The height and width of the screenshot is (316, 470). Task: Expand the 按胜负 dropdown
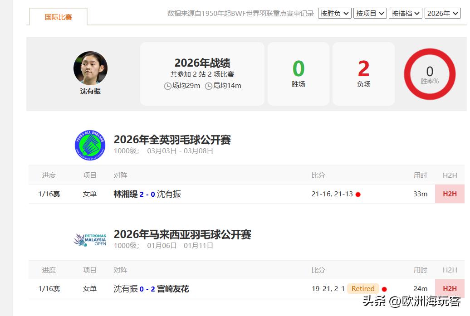coord(334,13)
